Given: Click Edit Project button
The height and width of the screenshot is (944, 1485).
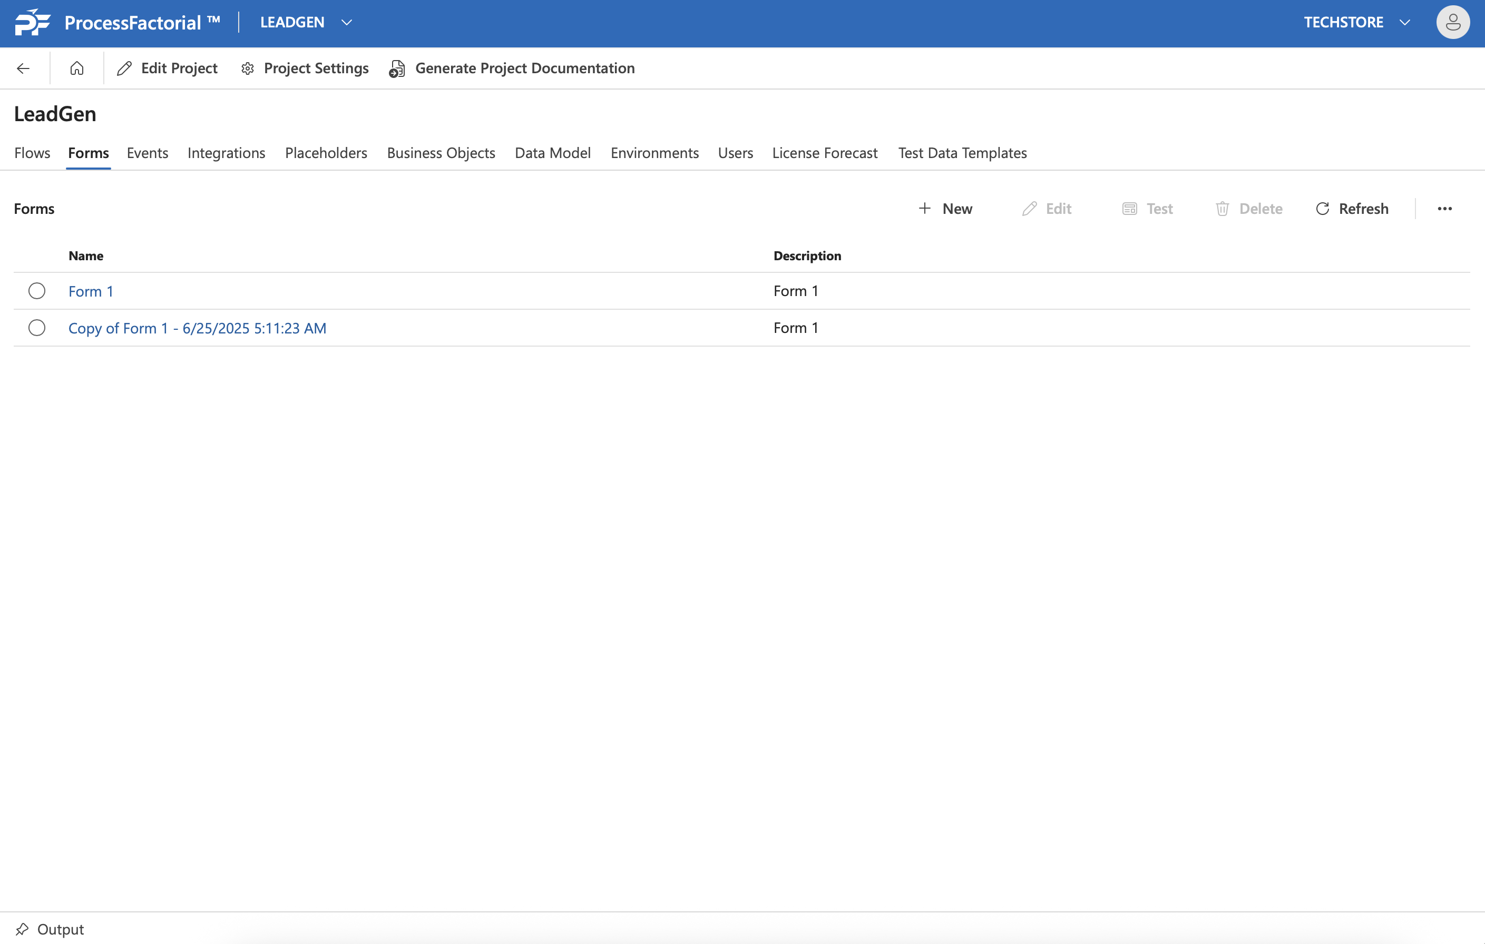Looking at the screenshot, I should pyautogui.click(x=168, y=68).
